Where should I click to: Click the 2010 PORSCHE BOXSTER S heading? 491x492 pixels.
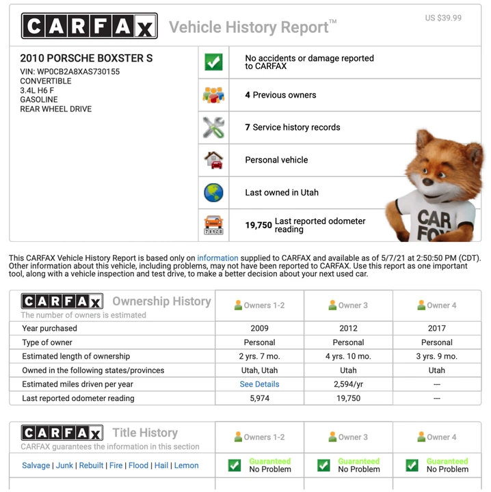86,58
